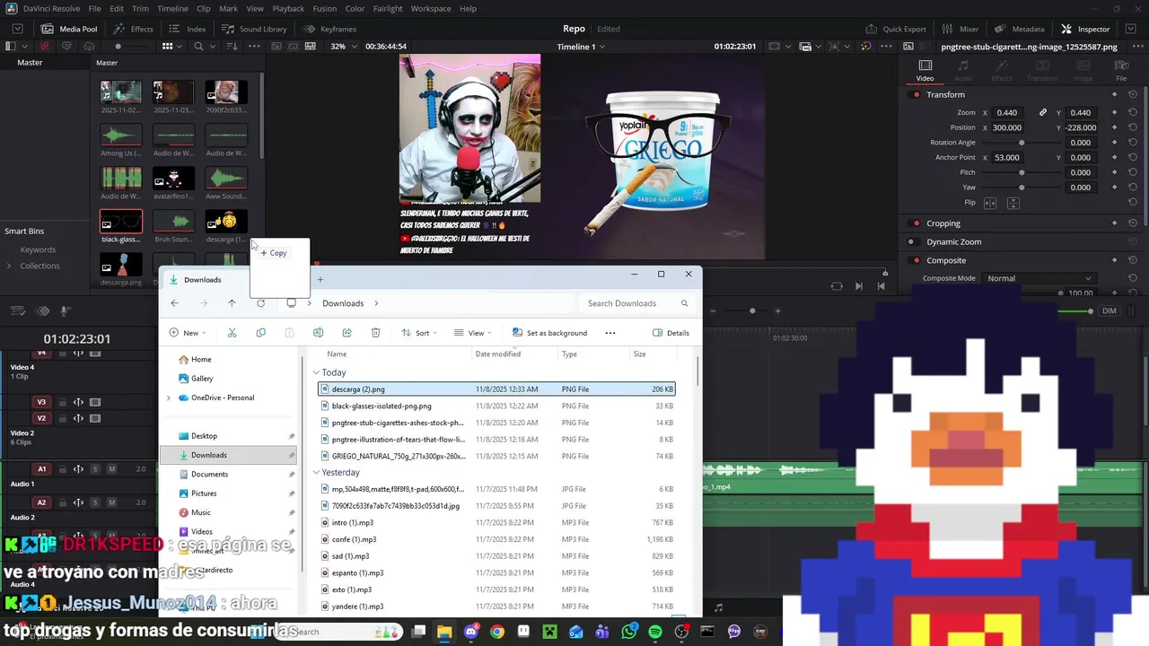Image resolution: width=1149 pixels, height=646 pixels.
Task: Open the Gallery sidebar item
Action: tap(202, 379)
